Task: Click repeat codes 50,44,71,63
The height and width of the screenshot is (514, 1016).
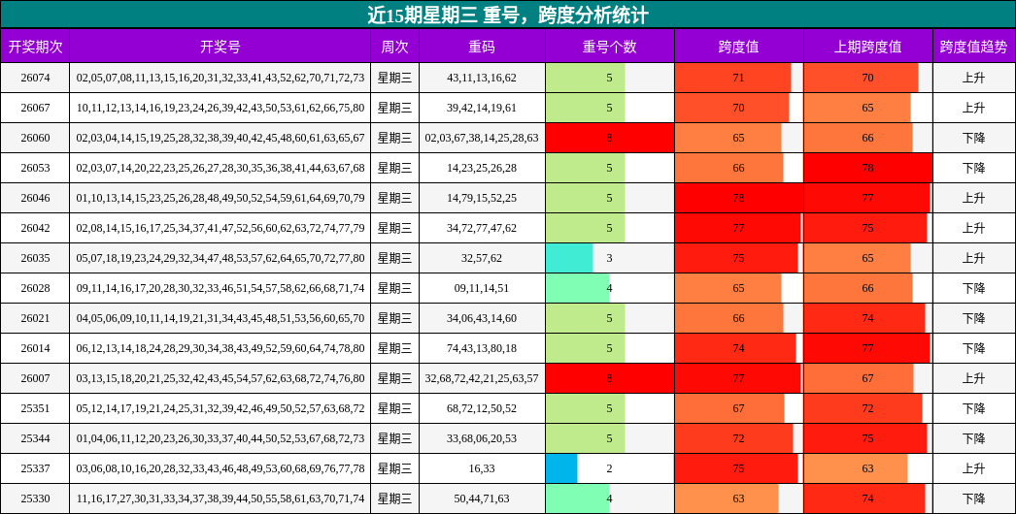Action: point(482,499)
